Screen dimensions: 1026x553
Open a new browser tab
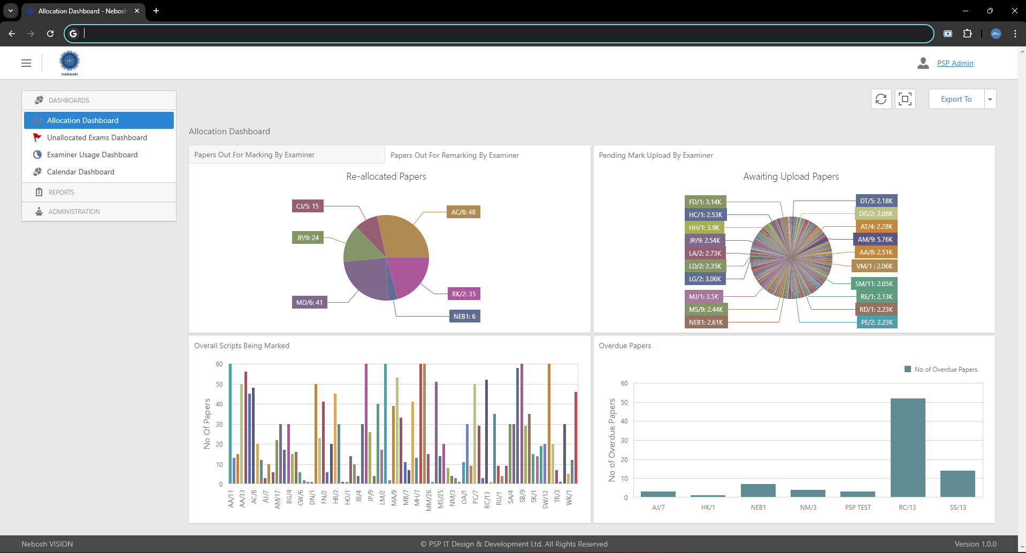(x=156, y=11)
